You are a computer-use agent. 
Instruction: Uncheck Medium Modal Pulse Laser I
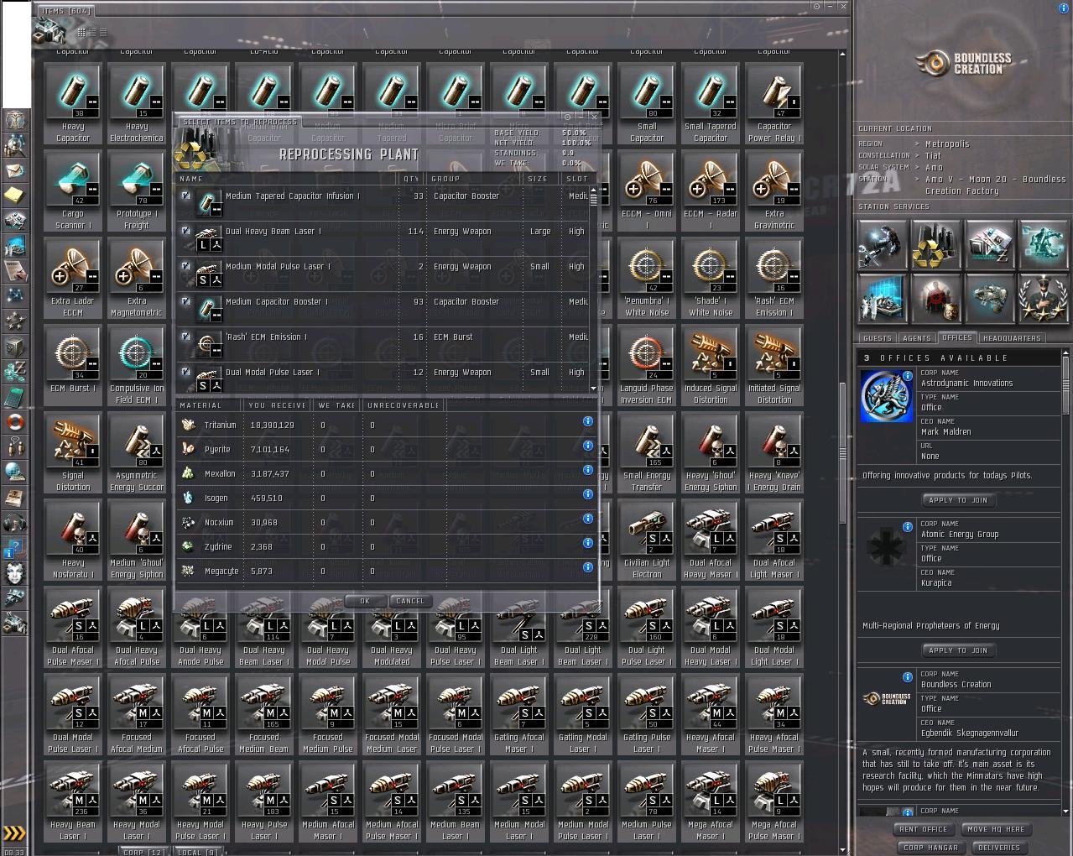pyautogui.click(x=185, y=266)
